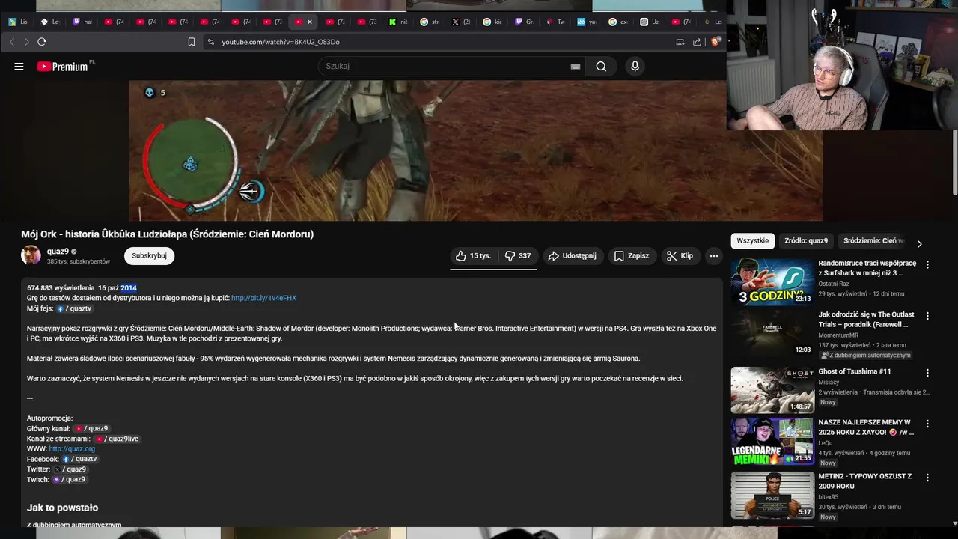
Task: Open RandomBruce Surfshark video thumbnail
Action: [x=772, y=282]
